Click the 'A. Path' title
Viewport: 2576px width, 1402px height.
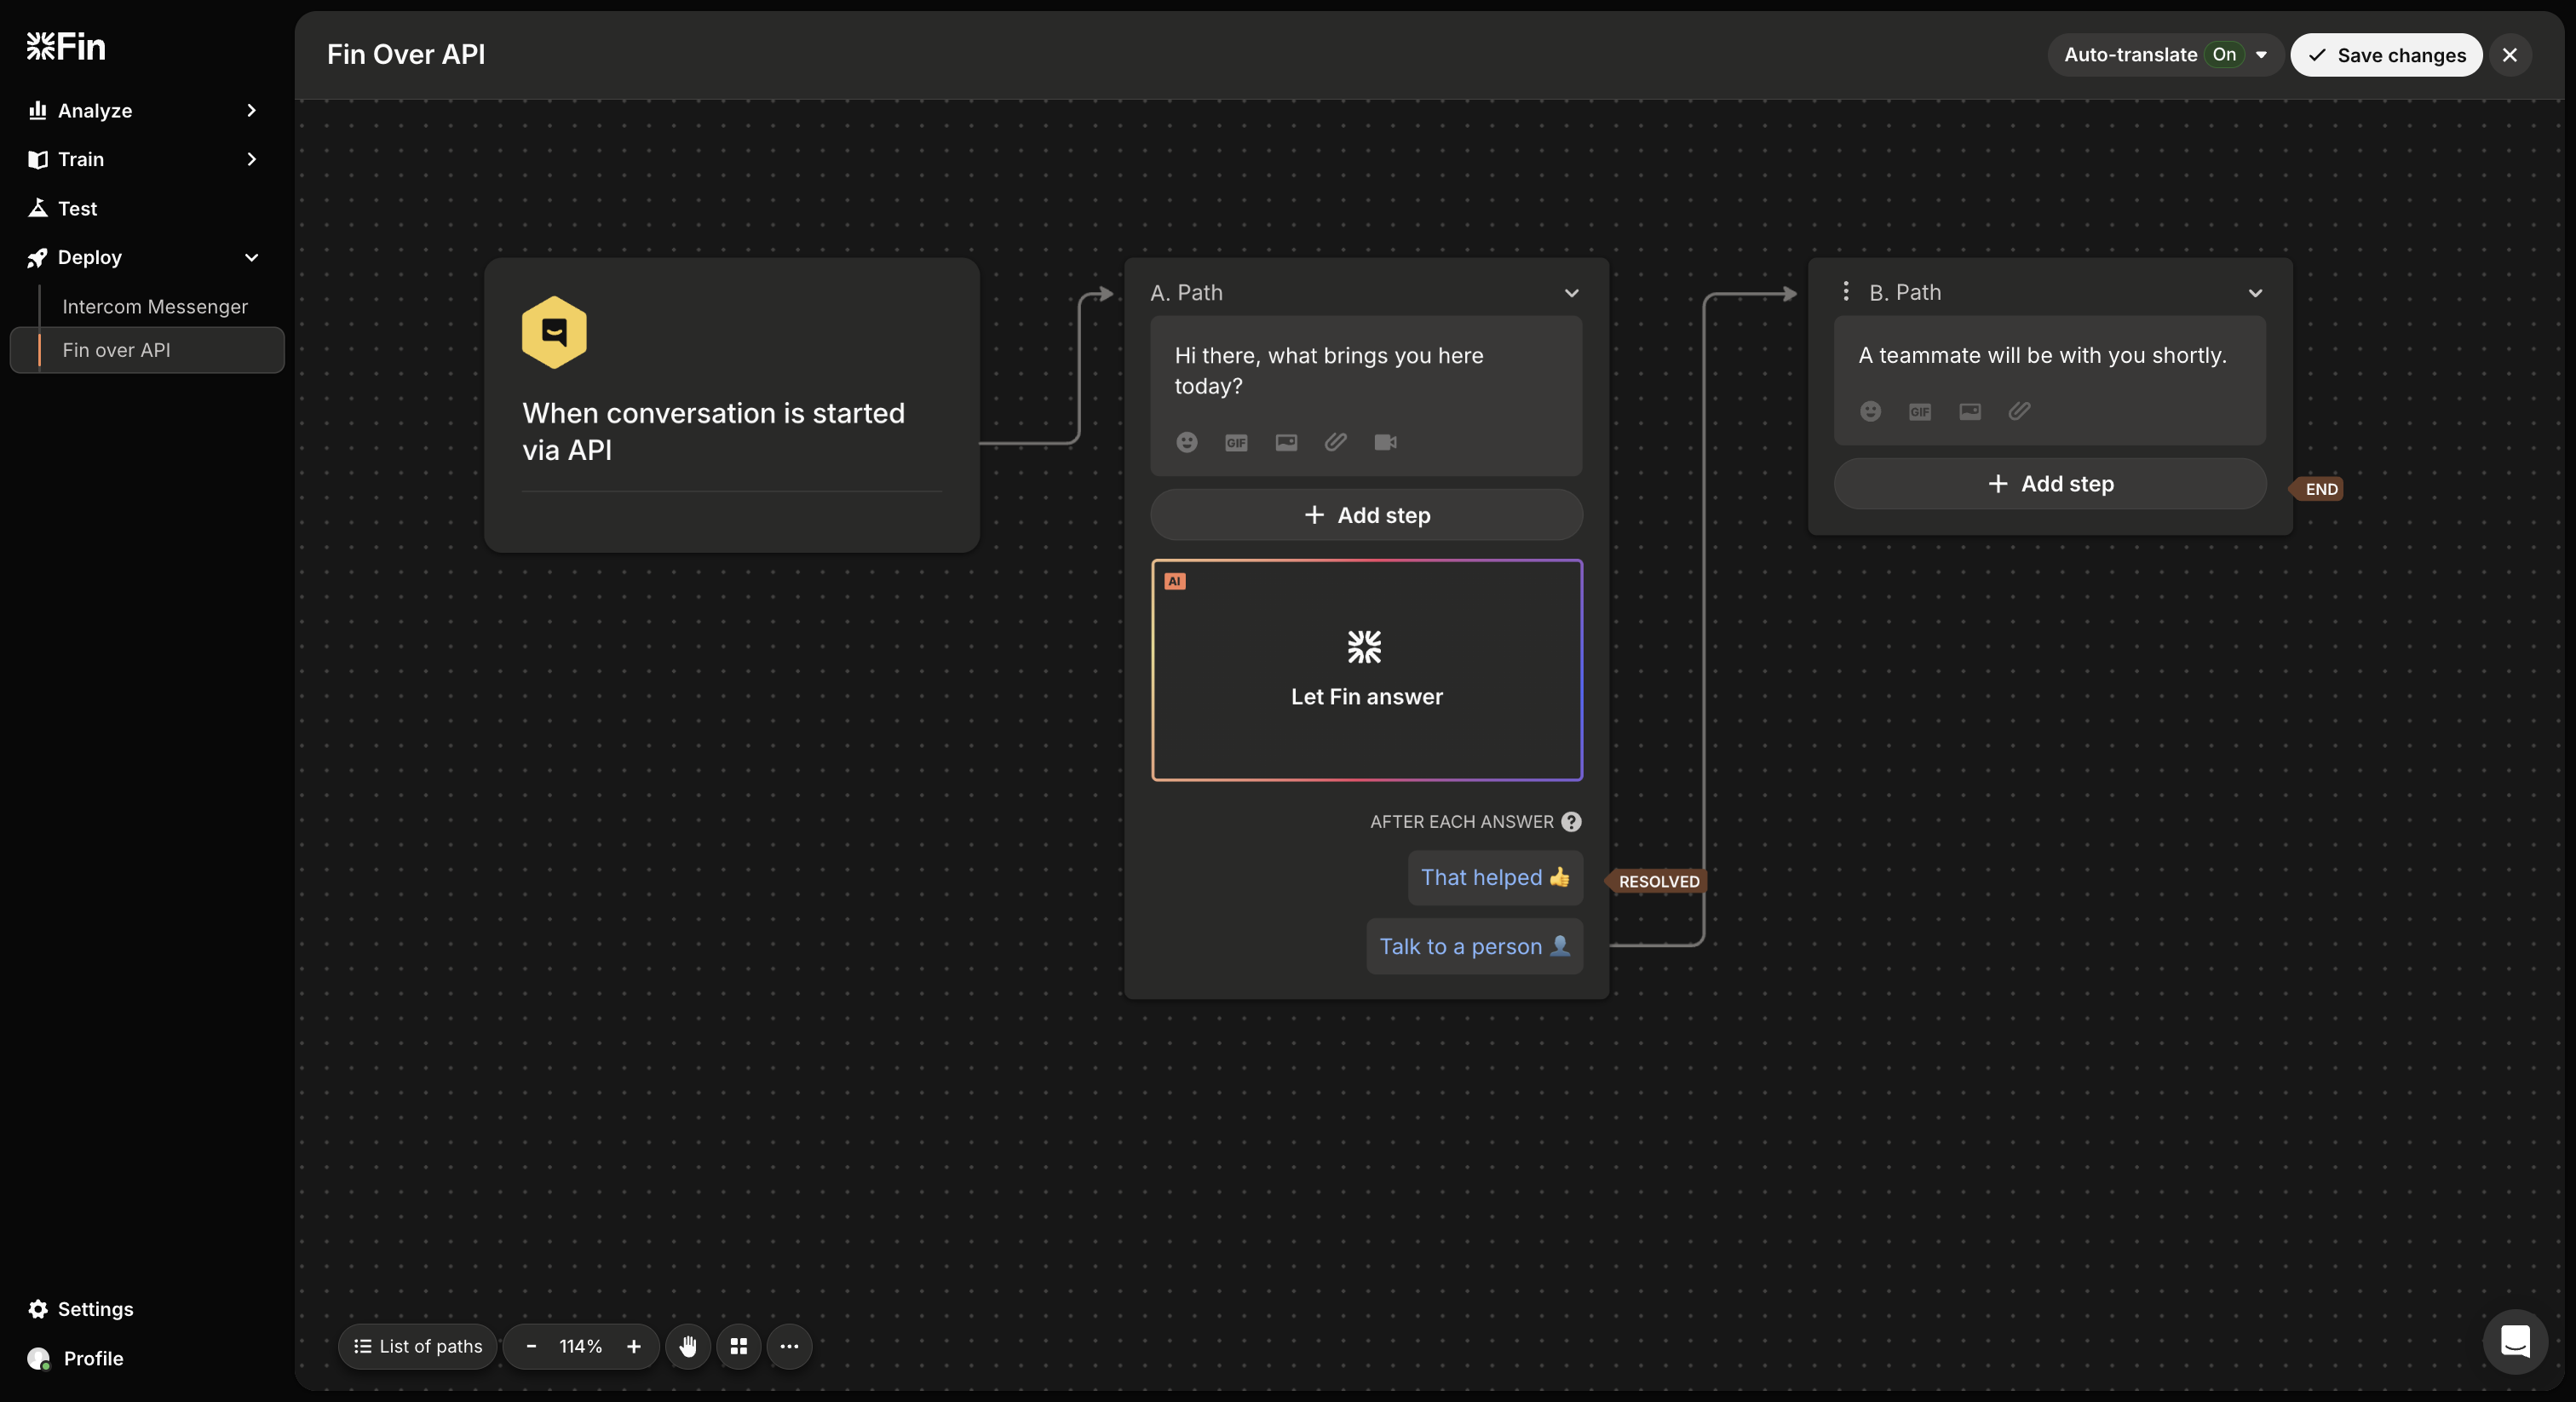tap(1187, 292)
